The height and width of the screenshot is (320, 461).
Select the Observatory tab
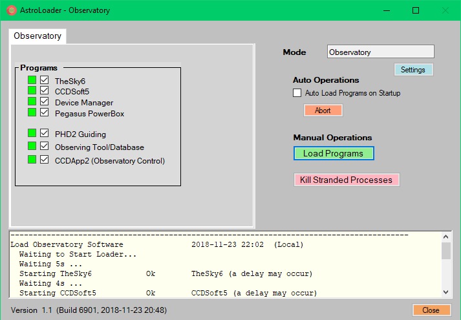[x=38, y=36]
